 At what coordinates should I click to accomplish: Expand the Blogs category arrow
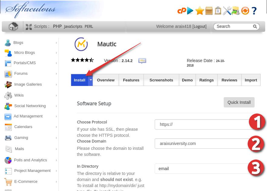[x=56, y=43]
